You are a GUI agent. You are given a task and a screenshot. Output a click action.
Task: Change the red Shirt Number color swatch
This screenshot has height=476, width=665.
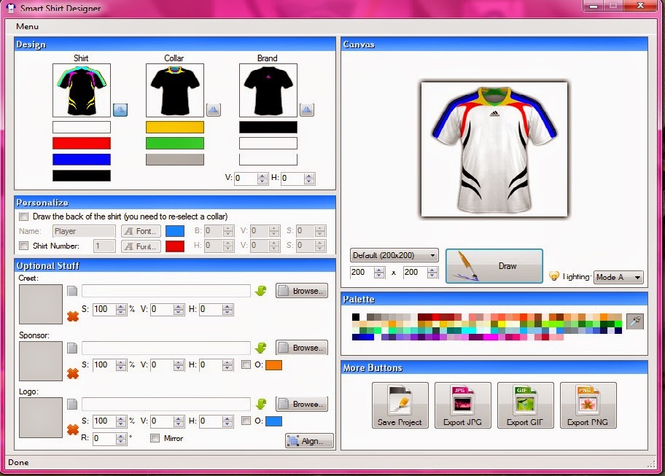pyautogui.click(x=175, y=246)
